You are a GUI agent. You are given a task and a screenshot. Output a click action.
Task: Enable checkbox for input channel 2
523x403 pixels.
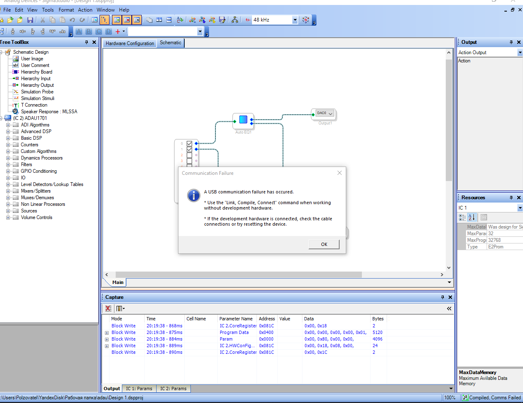pos(190,155)
